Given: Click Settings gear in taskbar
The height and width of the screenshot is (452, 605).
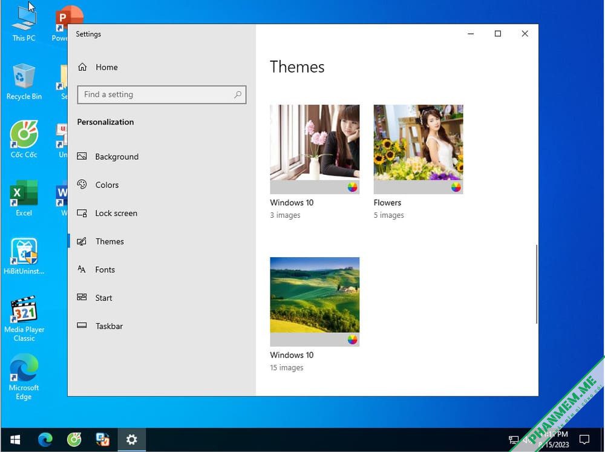Looking at the screenshot, I should pyautogui.click(x=131, y=440).
